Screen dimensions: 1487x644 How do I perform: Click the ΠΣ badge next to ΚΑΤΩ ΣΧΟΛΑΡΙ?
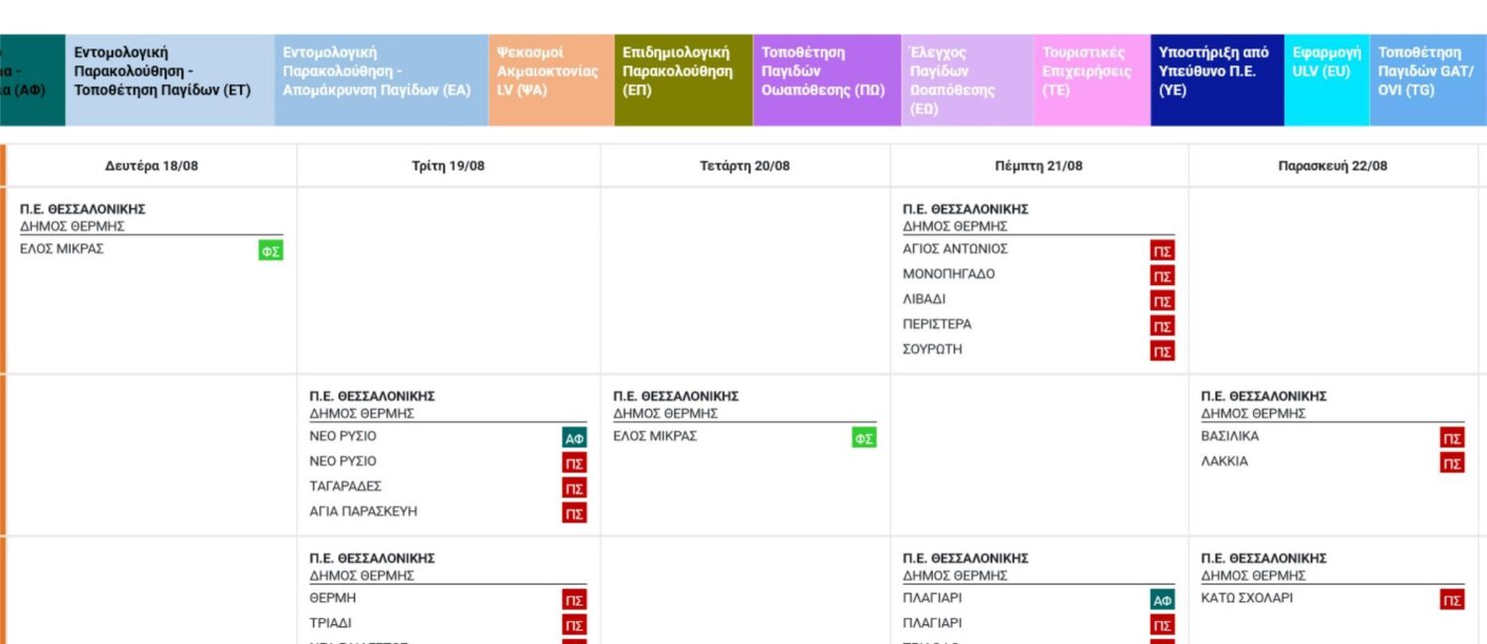(x=1452, y=600)
